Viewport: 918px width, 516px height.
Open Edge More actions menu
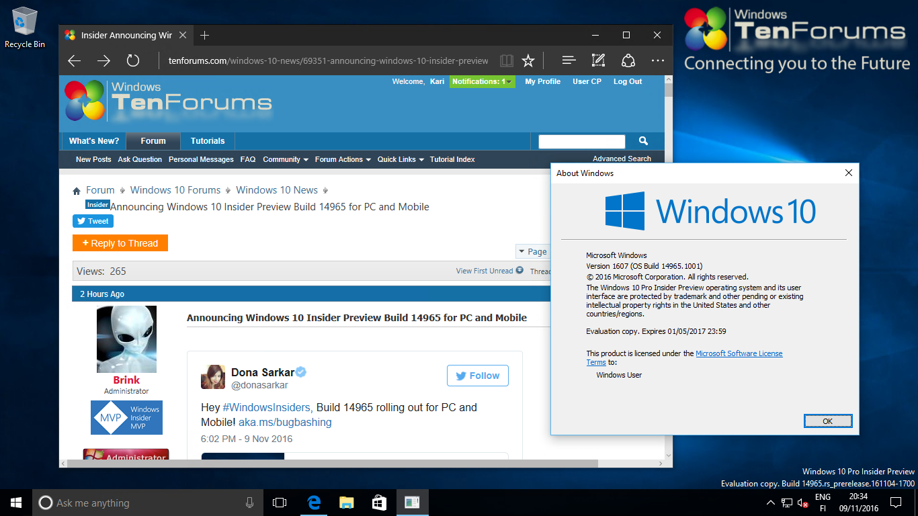click(658, 61)
